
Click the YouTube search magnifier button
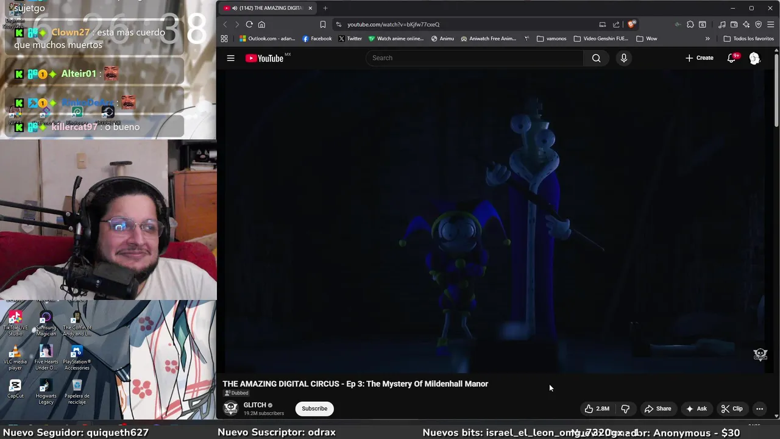click(x=596, y=58)
